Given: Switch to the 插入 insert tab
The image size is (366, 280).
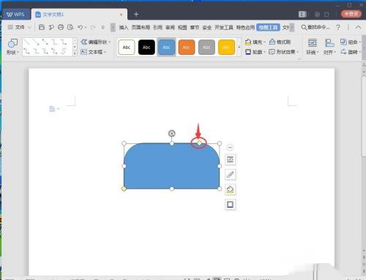Looking at the screenshot, I should point(124,27).
